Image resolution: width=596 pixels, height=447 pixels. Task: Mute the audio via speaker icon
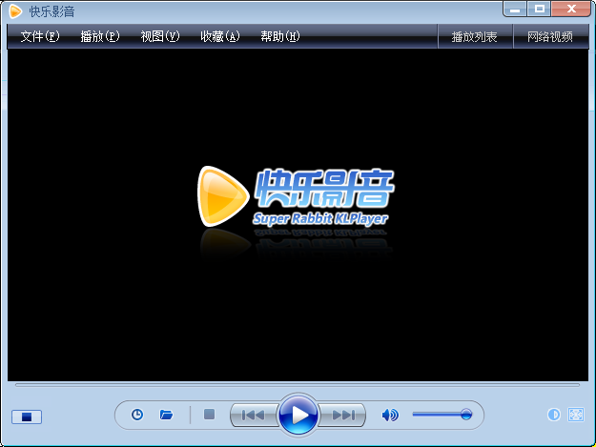389,415
